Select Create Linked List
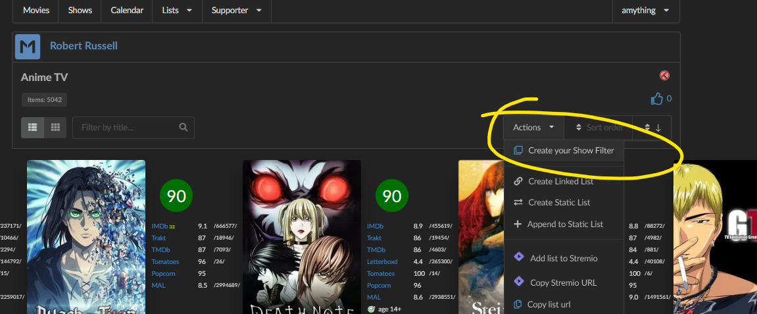This screenshot has height=314, width=757. click(x=564, y=181)
